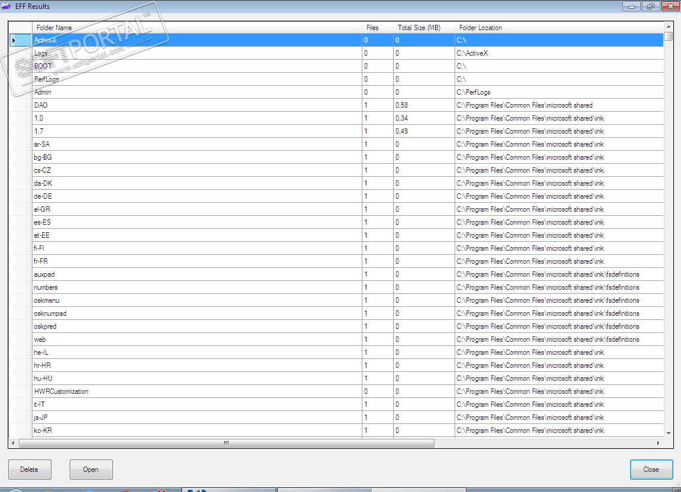
Task: Click the C:\ActiveX location cell
Action: [559, 53]
